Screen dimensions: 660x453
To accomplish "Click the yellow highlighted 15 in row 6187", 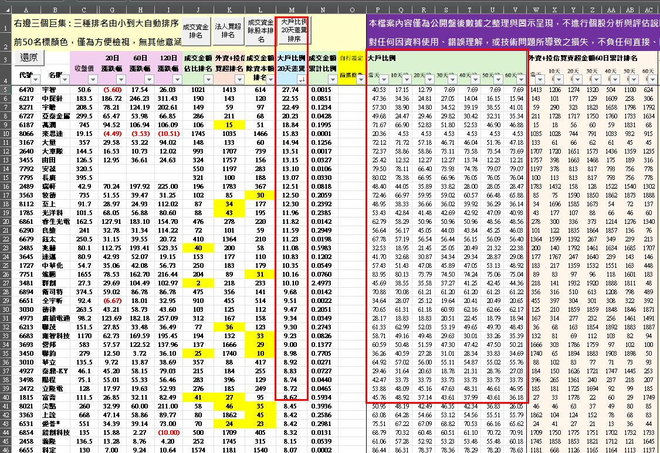I will point(229,125).
